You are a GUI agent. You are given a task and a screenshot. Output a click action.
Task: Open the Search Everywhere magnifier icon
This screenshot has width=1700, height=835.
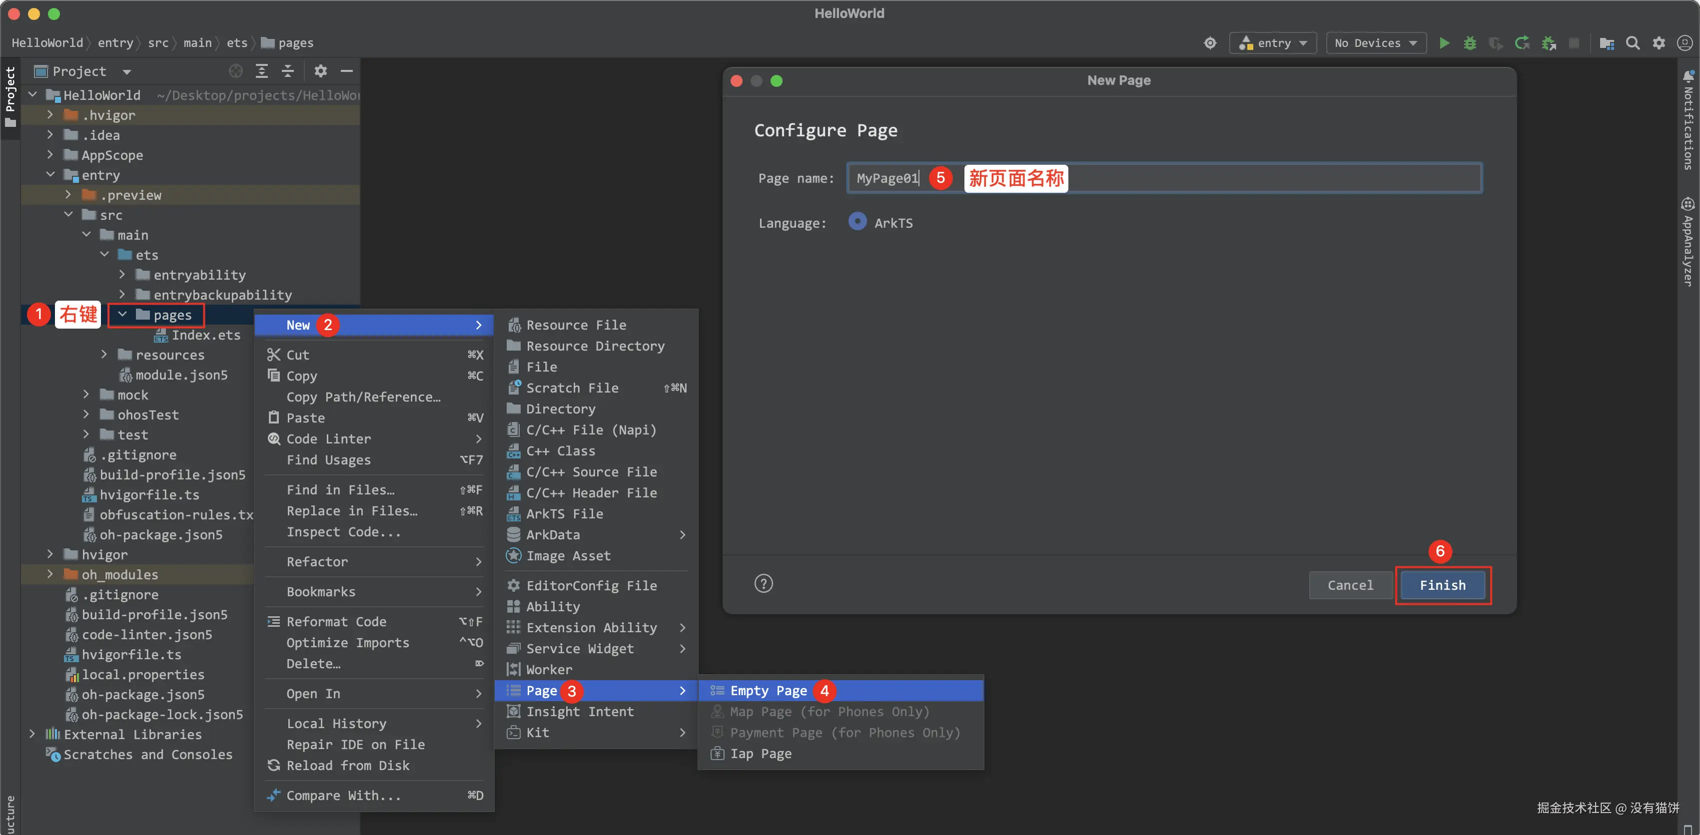(1632, 43)
